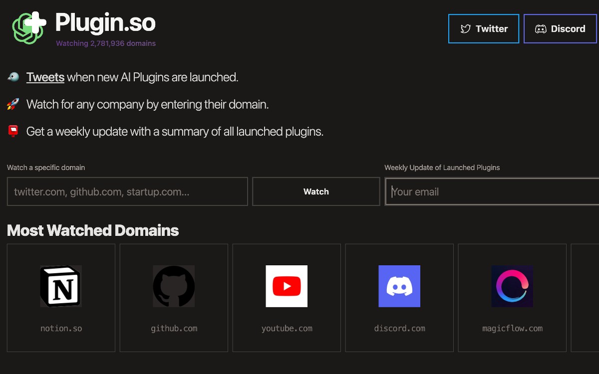The height and width of the screenshot is (374, 599).
Task: Click the GitHub cat icon
Action: pyautogui.click(x=173, y=286)
